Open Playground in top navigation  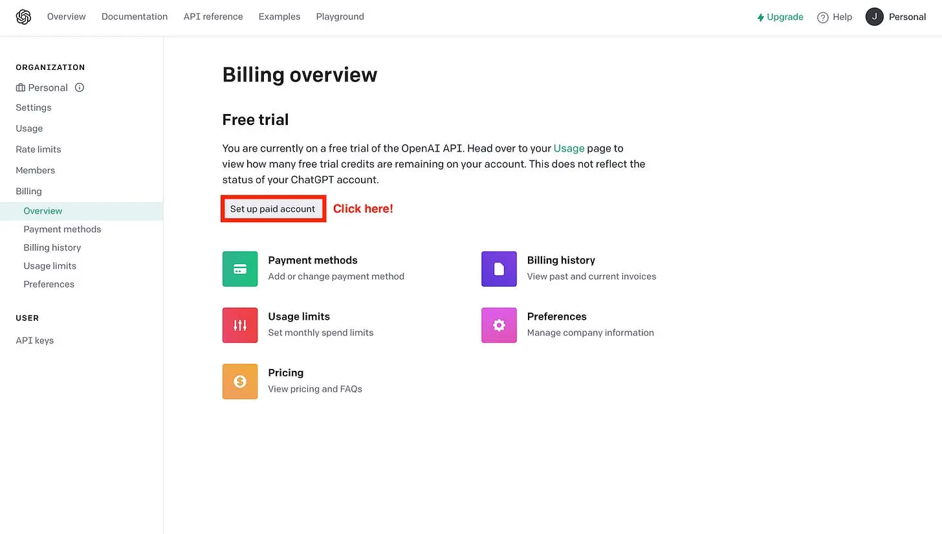pos(340,17)
